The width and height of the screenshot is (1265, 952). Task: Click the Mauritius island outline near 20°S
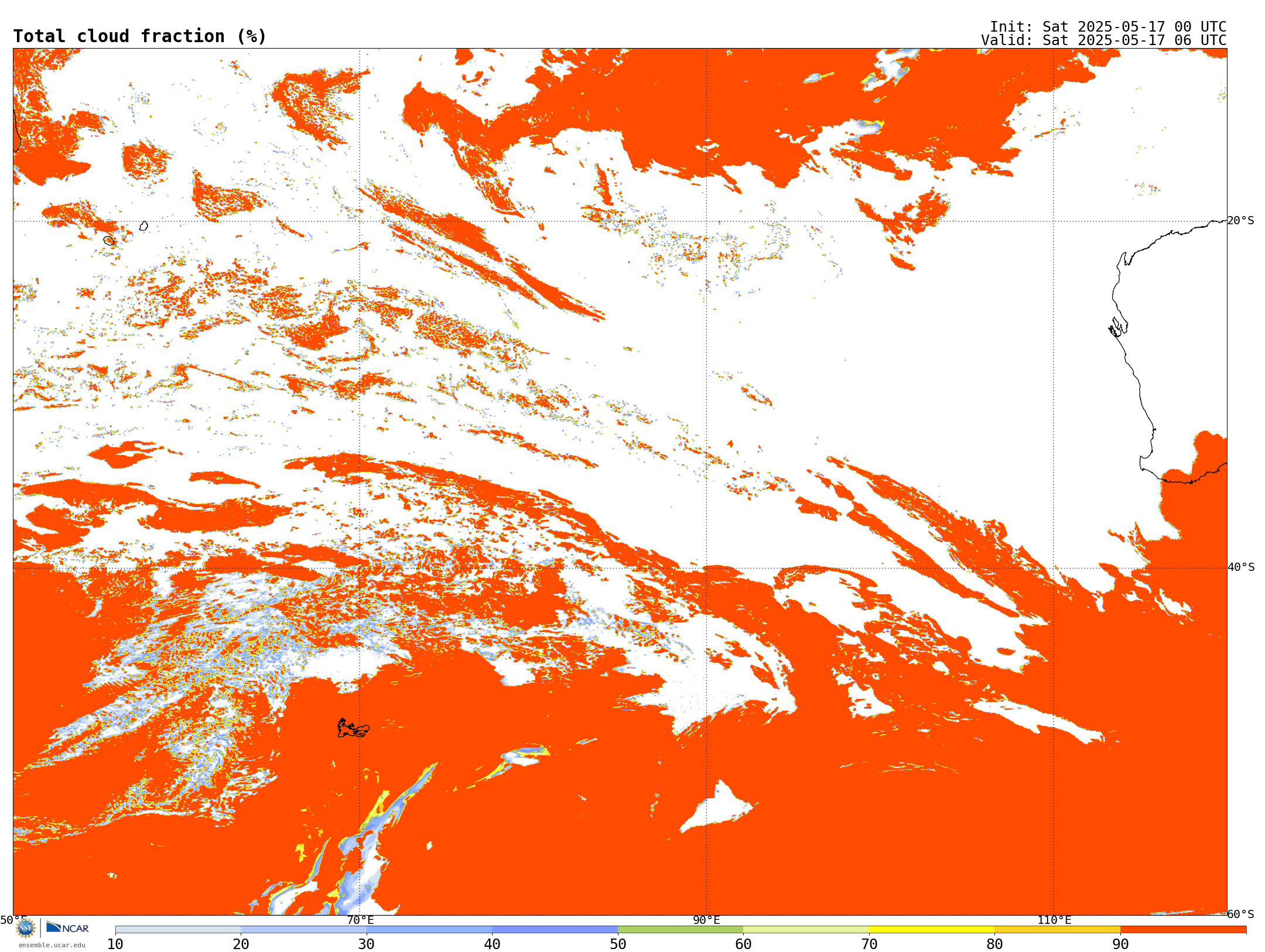click(143, 226)
